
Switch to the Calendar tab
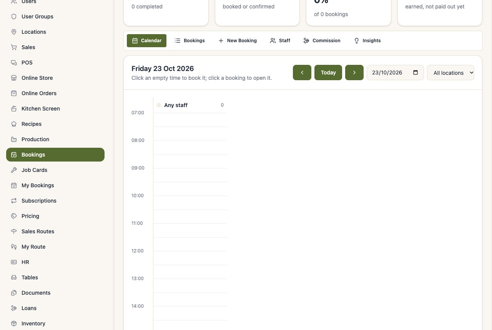[x=146, y=41]
